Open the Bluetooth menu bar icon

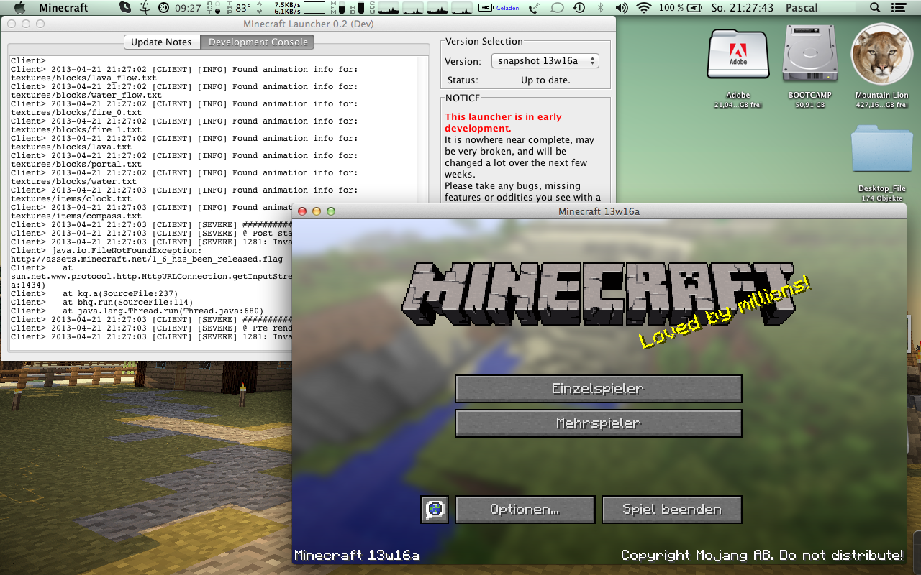point(601,8)
